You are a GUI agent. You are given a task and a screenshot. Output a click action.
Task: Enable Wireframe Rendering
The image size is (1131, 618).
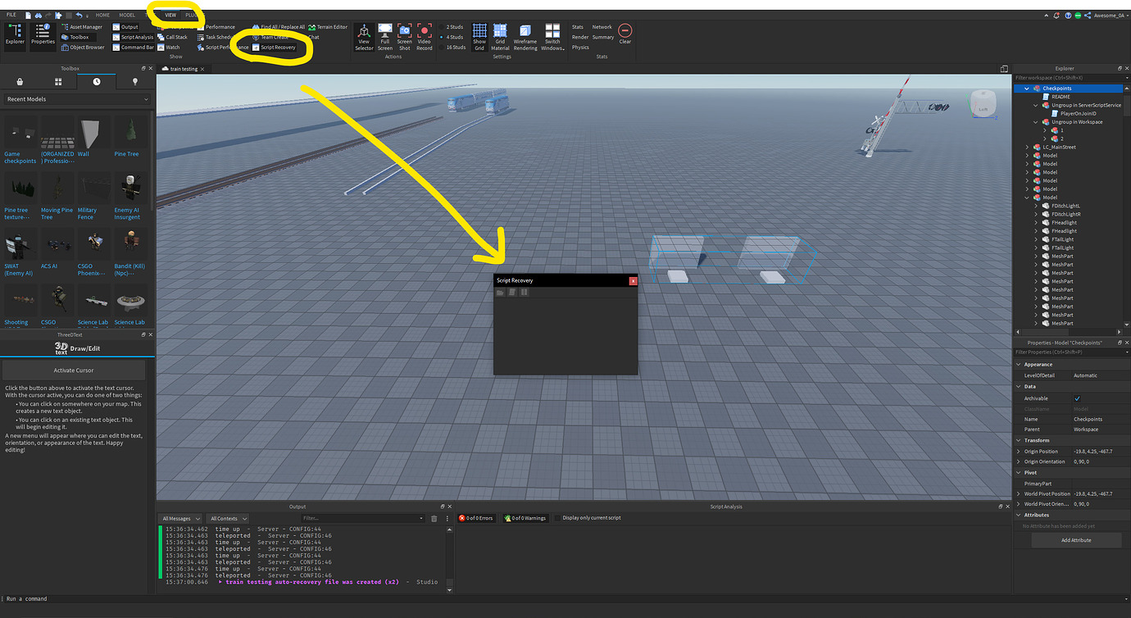click(x=525, y=37)
